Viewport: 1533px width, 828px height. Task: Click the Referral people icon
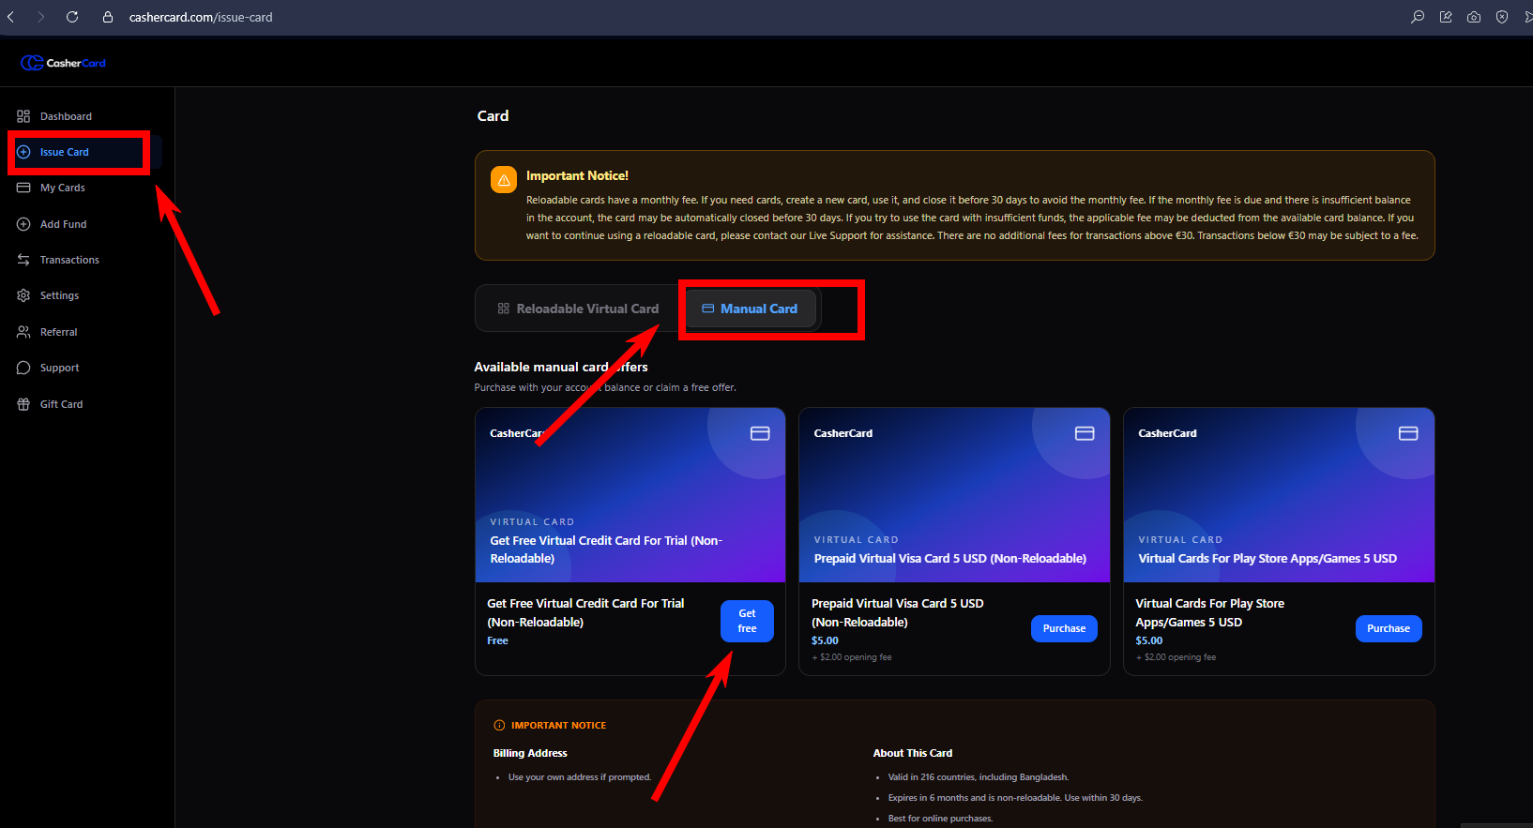(x=23, y=332)
